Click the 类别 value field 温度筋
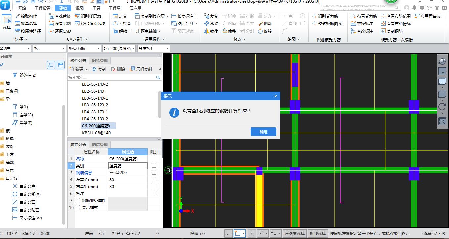Viewport: 449px width, 239px height. coord(128,166)
